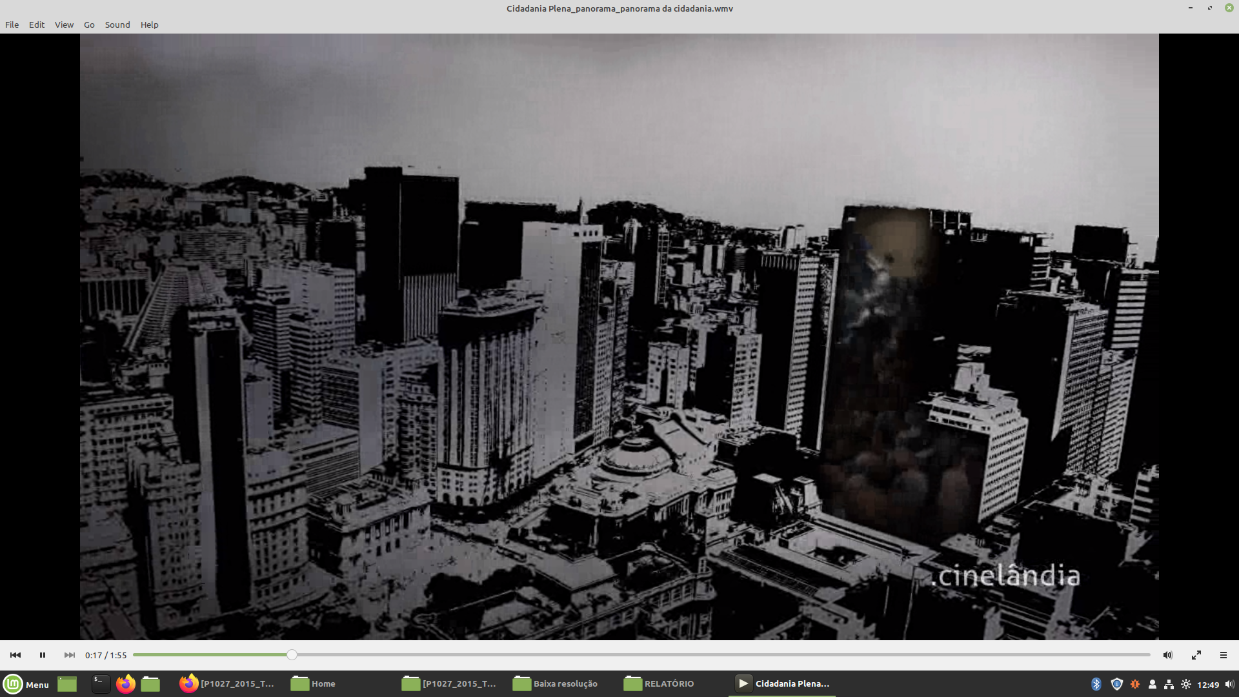This screenshot has height=697, width=1239.
Task: Open network connections tray icon
Action: click(1169, 684)
